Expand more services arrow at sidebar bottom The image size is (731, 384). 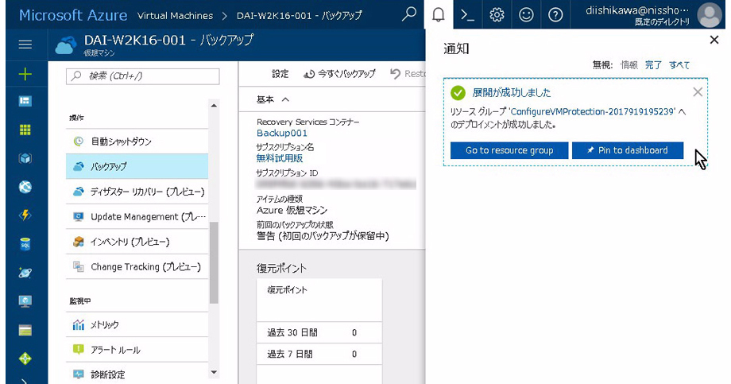[25, 380]
